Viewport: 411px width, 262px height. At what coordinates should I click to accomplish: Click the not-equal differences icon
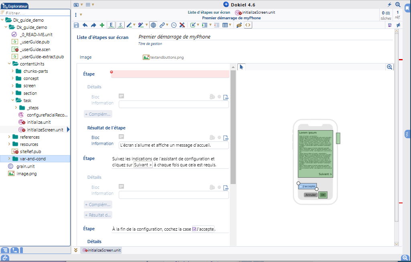pos(398,25)
